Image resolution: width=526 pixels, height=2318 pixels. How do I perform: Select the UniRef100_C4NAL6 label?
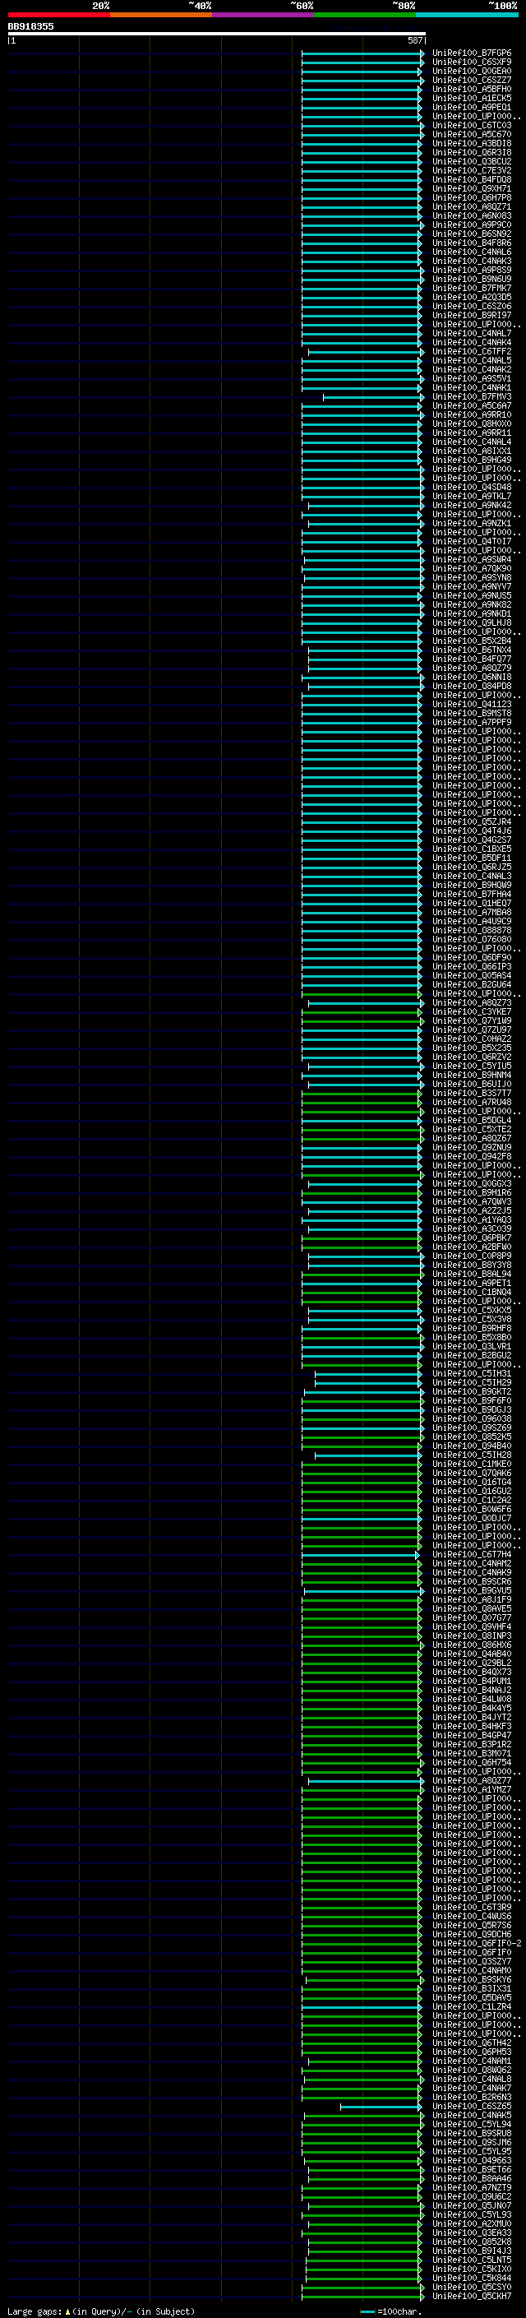pos(471,252)
